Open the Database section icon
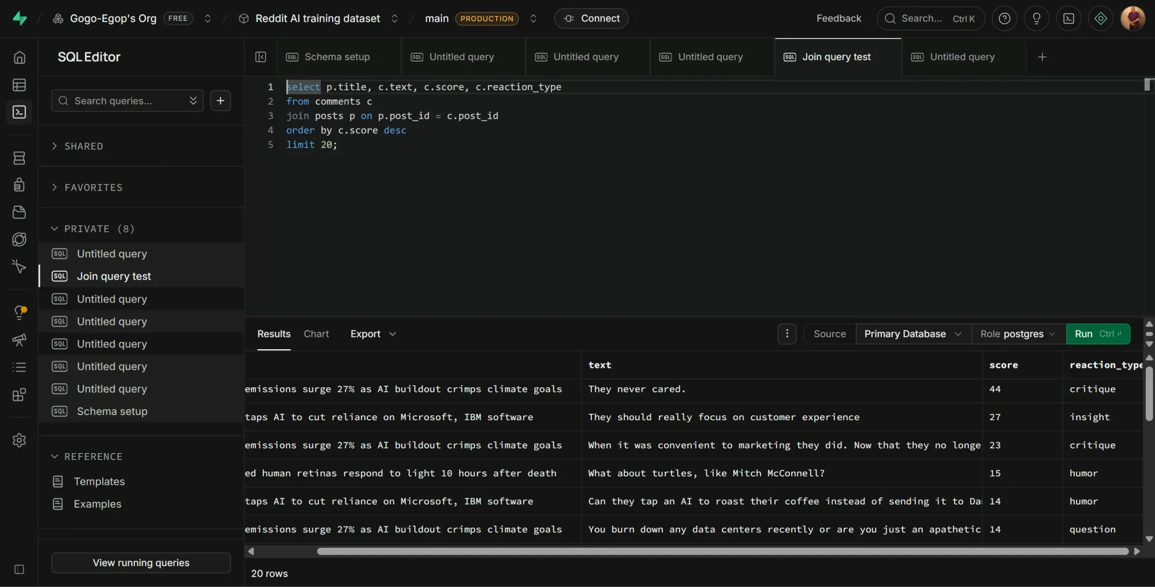This screenshot has width=1155, height=587. [19, 158]
